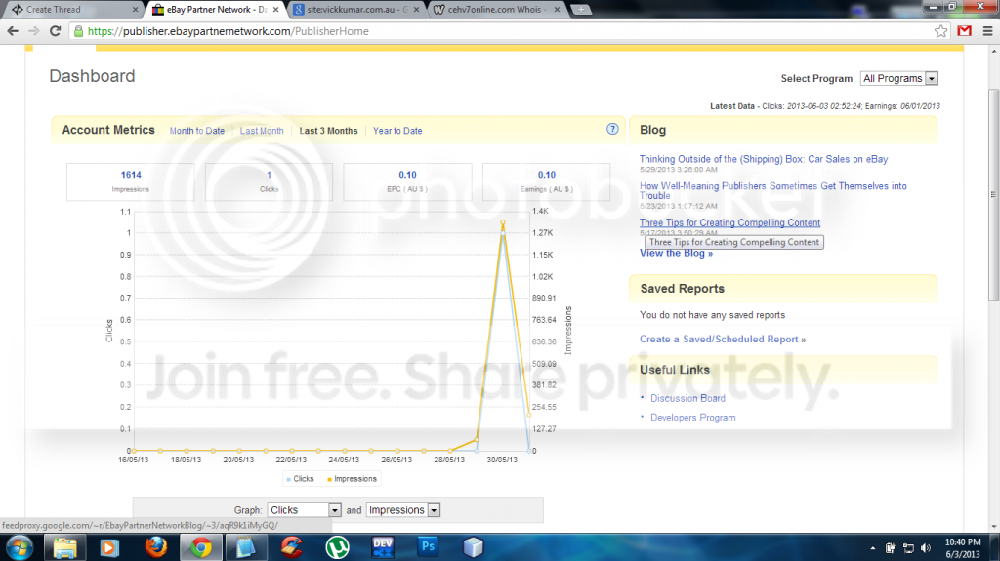Click the 0.10 EPC metric value
The height and width of the screenshot is (561, 1000).
pyautogui.click(x=407, y=175)
